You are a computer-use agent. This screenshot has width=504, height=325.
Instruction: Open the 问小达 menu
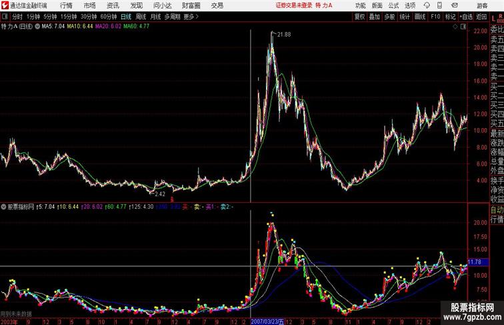coord(162,5)
